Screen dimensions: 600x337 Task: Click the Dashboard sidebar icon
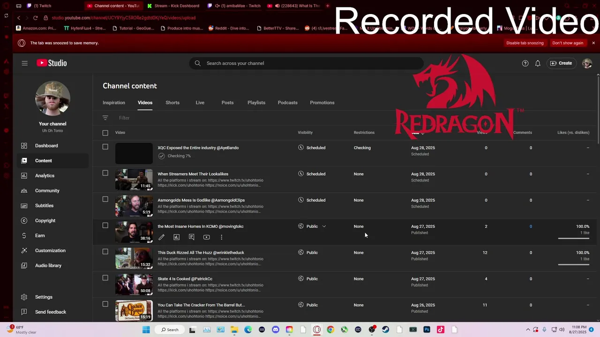coord(24,146)
